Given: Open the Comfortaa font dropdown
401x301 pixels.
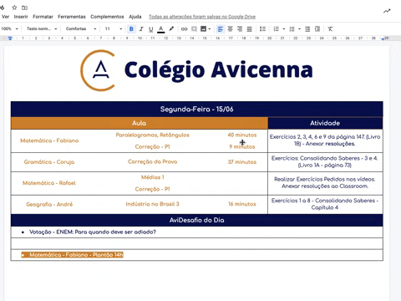Looking at the screenshot, I should click(x=81, y=28).
